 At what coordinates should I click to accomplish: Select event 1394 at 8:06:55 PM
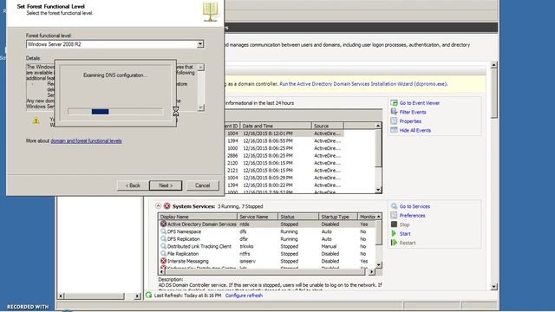(x=284, y=140)
